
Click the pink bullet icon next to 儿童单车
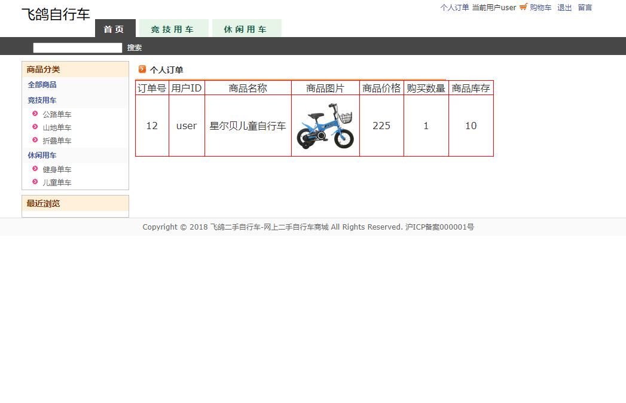tap(35, 182)
